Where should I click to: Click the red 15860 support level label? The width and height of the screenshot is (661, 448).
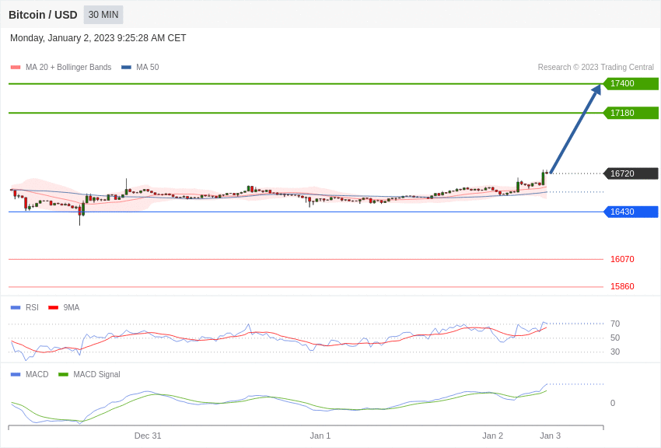(x=622, y=286)
